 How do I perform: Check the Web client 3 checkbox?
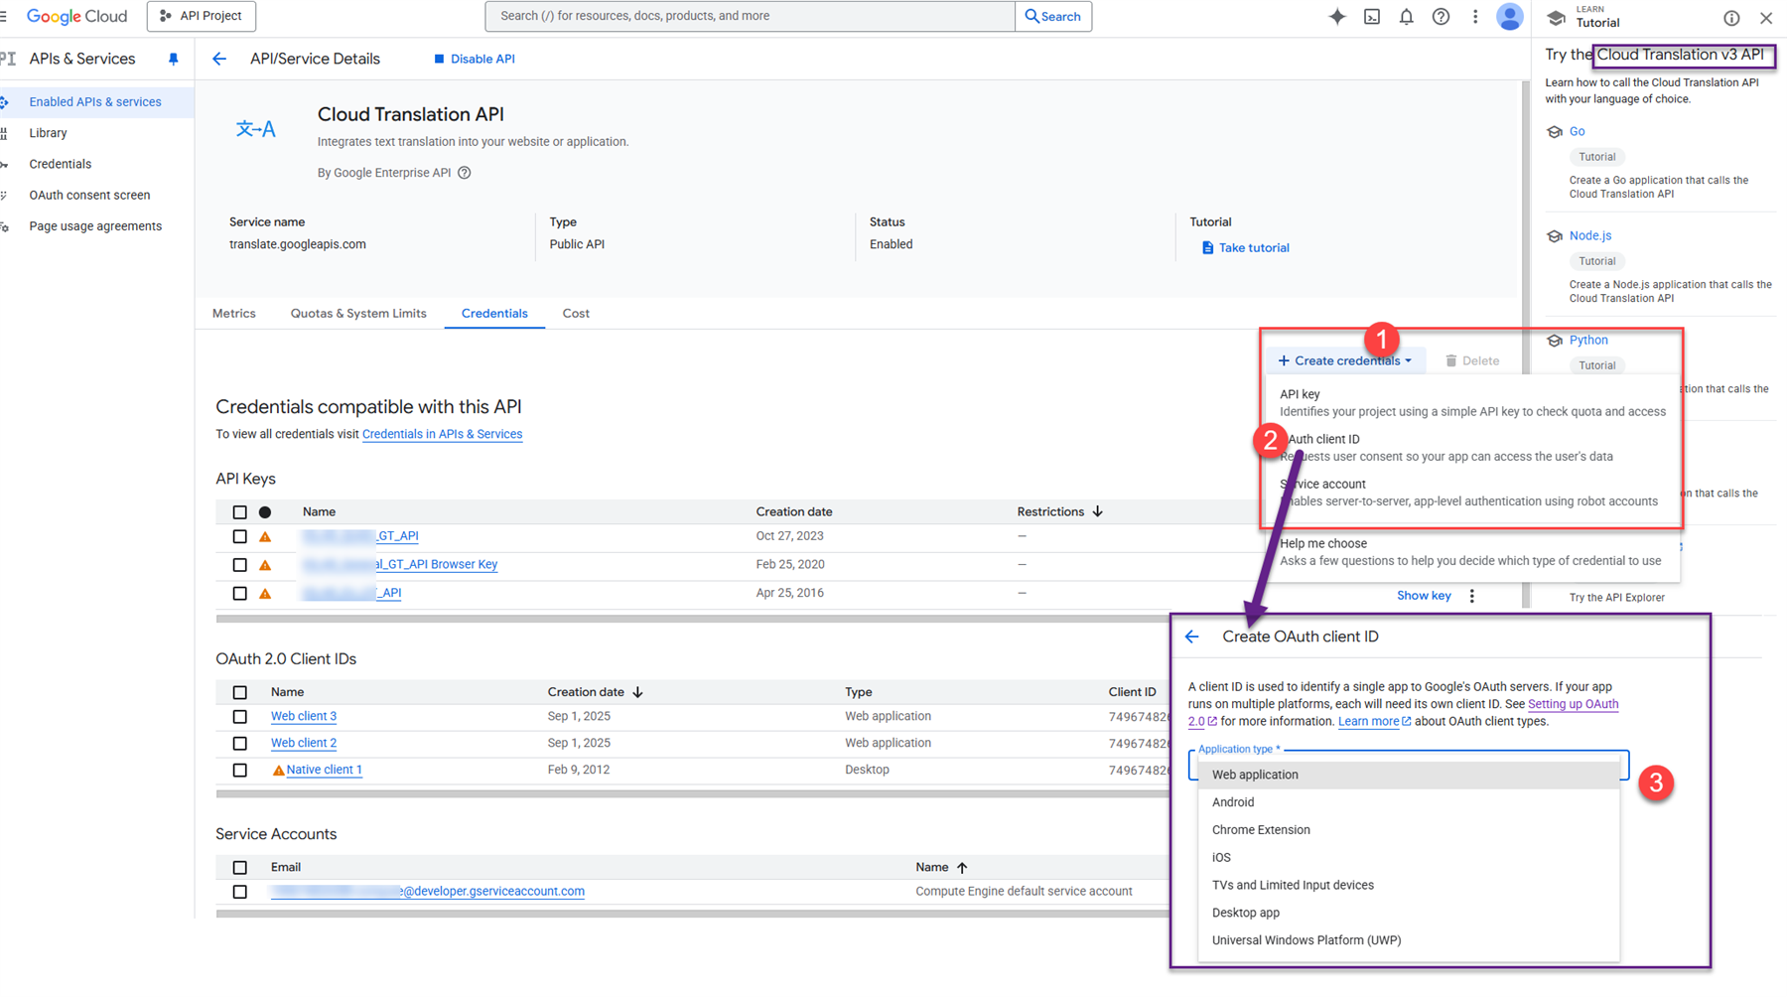click(240, 716)
